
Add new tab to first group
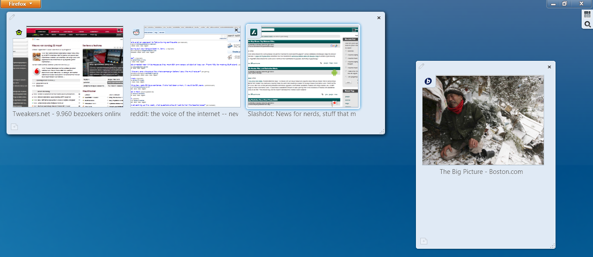(x=14, y=127)
